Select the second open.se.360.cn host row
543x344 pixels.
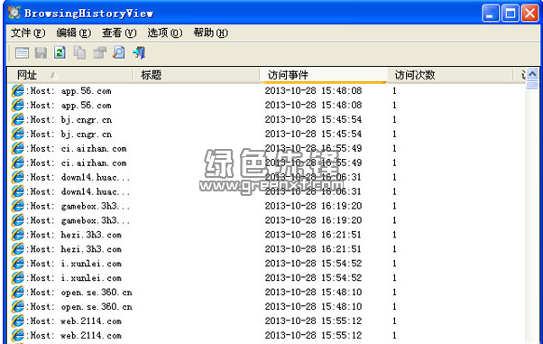click(266, 307)
